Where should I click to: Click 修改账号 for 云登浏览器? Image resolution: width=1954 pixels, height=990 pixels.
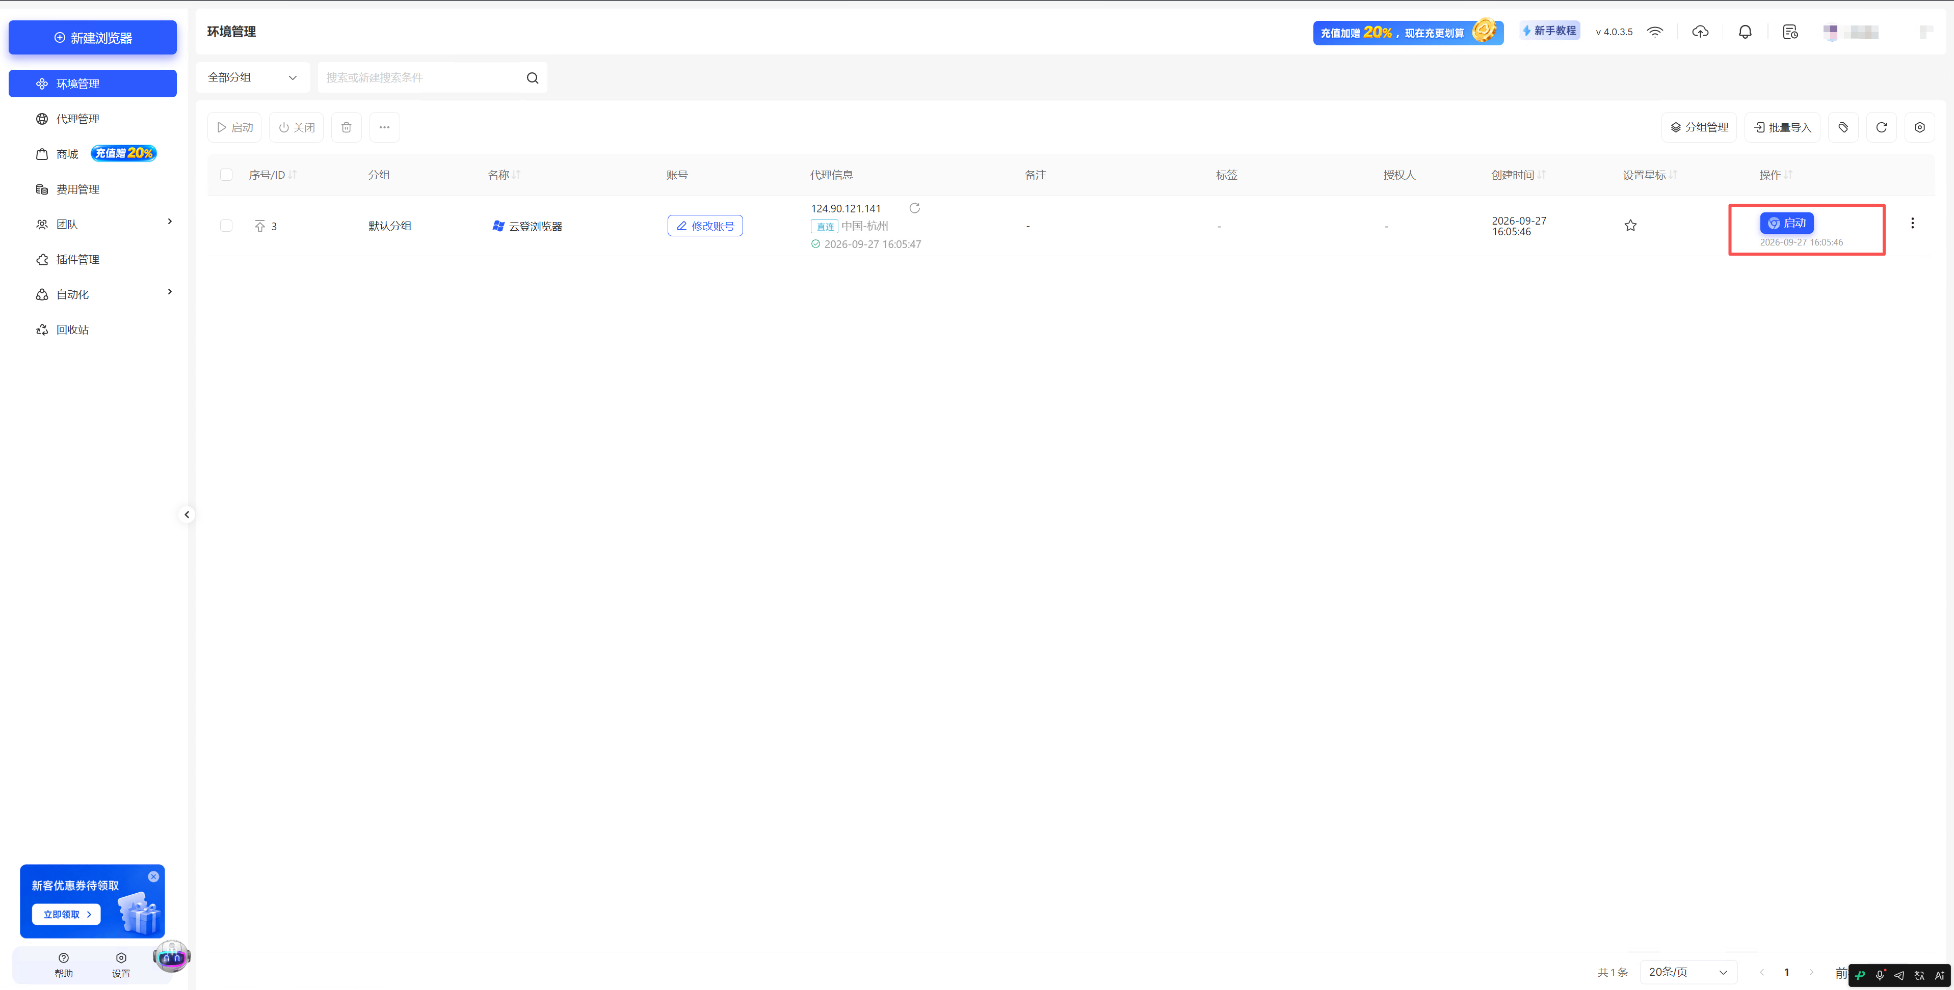coord(705,226)
